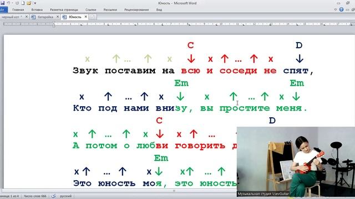
Task: Open the Вставка ribbon tab
Action: coord(37,10)
